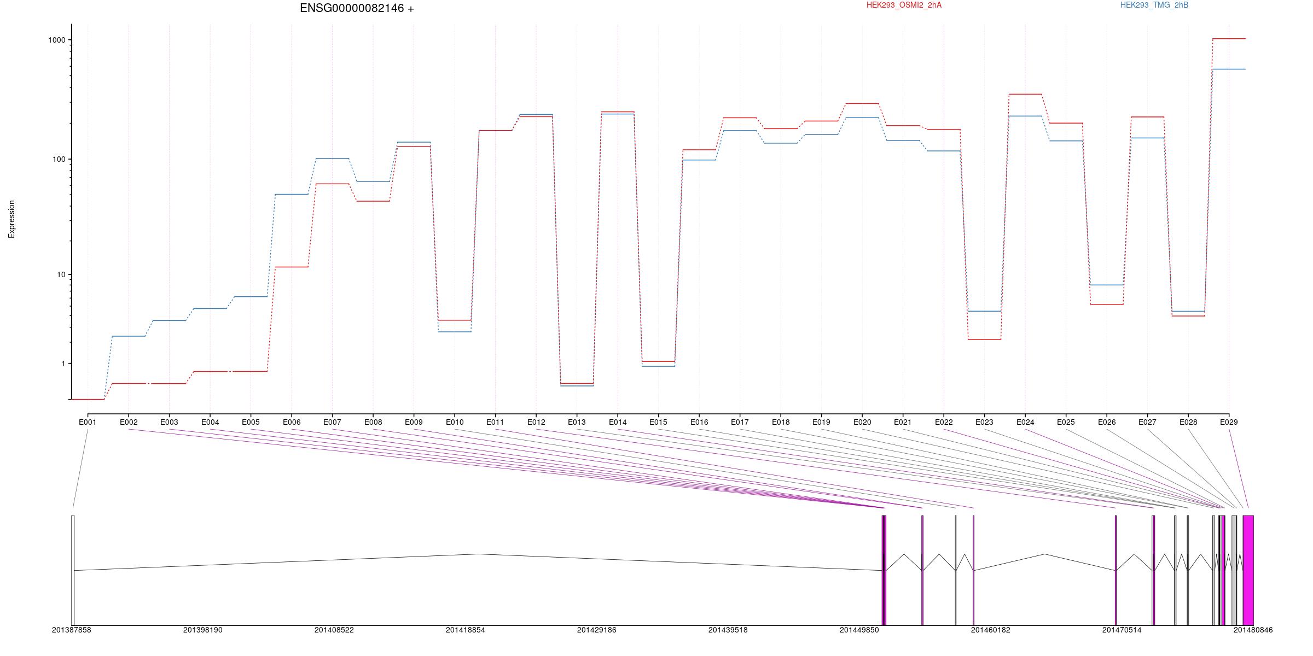Click exon label E014
This screenshot has height=656, width=1313.
tap(618, 422)
